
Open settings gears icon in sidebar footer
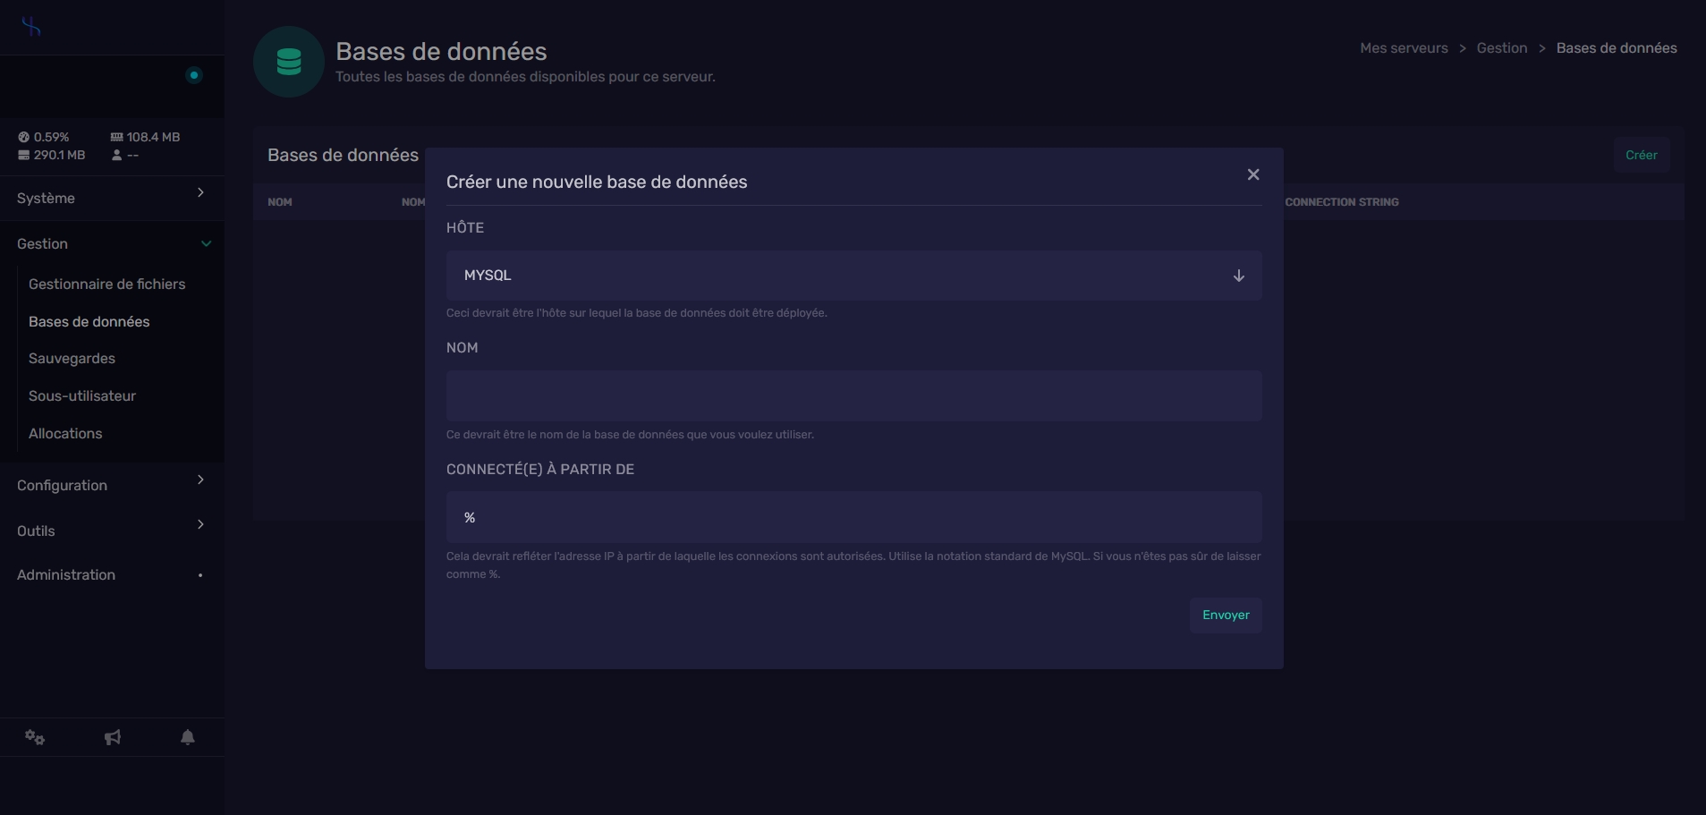[35, 737]
